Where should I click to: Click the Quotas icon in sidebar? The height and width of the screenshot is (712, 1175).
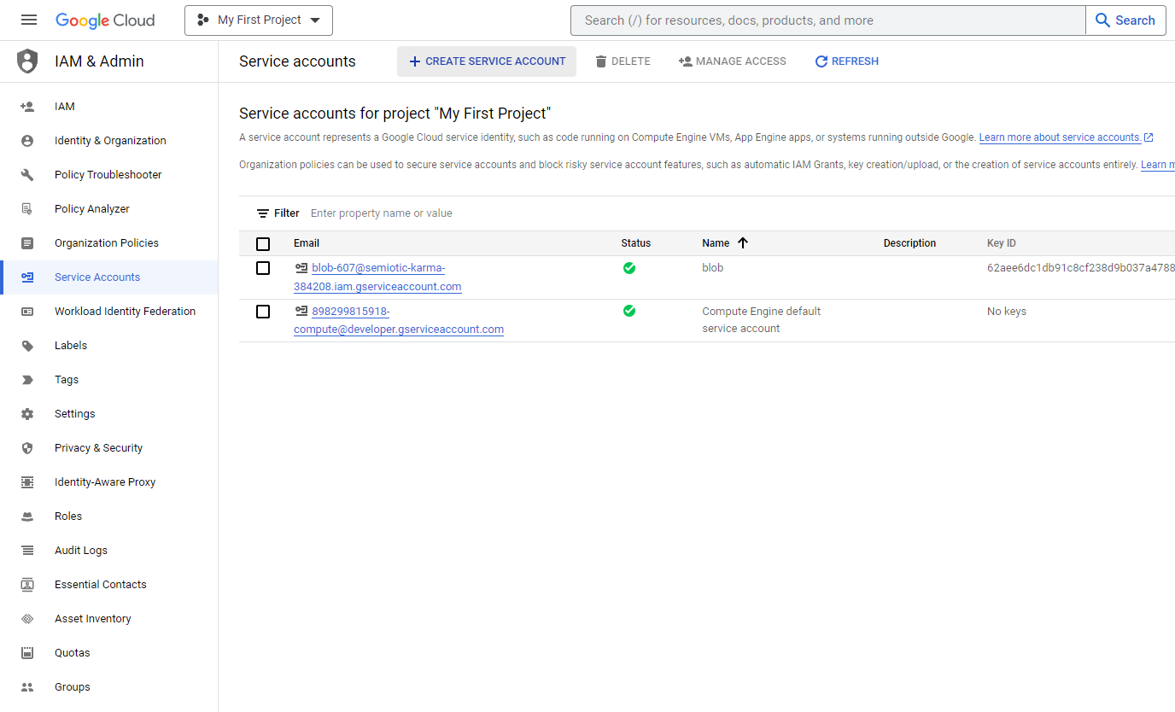point(27,653)
